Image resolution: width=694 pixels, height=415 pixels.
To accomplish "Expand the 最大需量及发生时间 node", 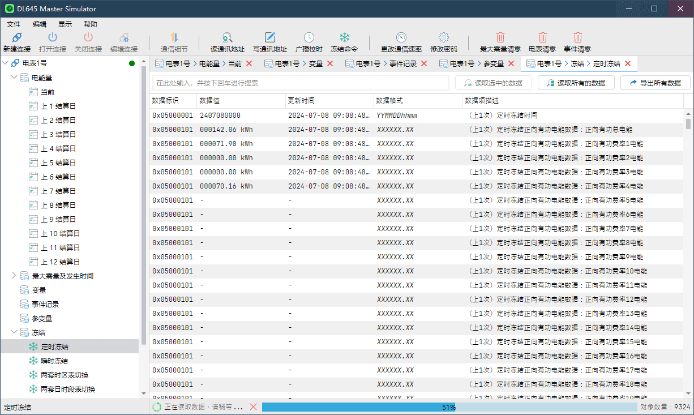I will pyautogui.click(x=14, y=276).
